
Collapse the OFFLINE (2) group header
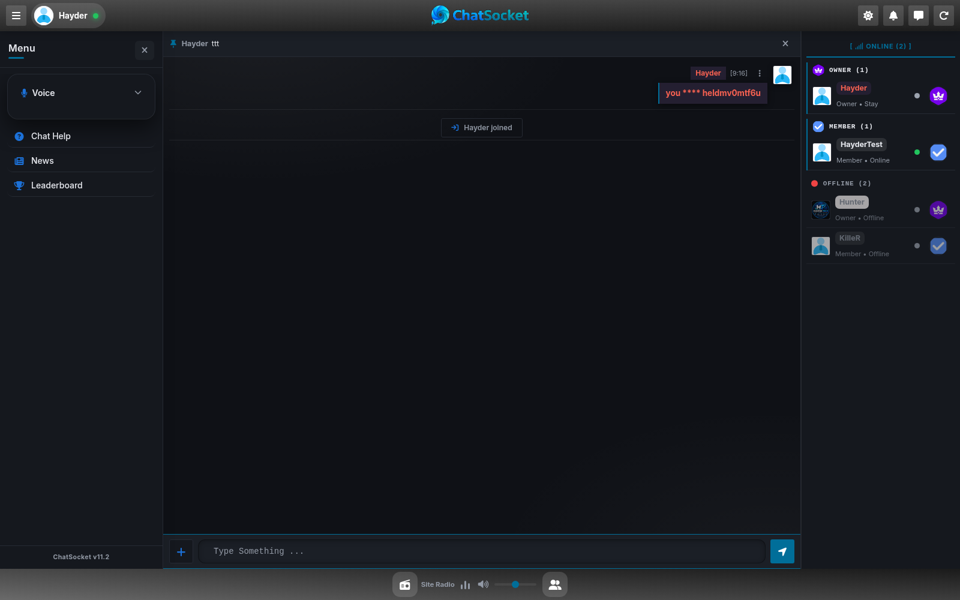(x=881, y=184)
